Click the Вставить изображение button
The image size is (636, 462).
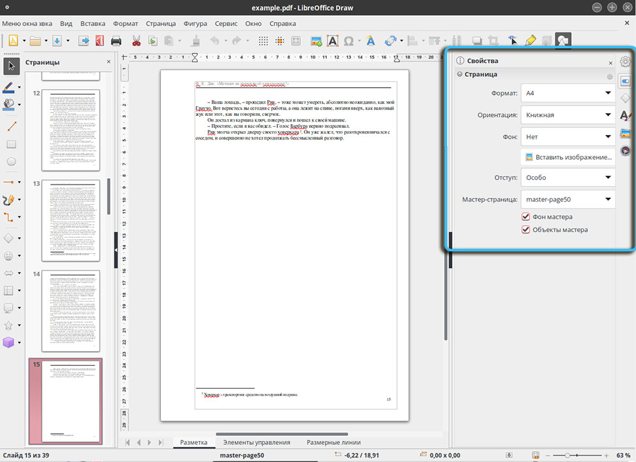click(567, 157)
